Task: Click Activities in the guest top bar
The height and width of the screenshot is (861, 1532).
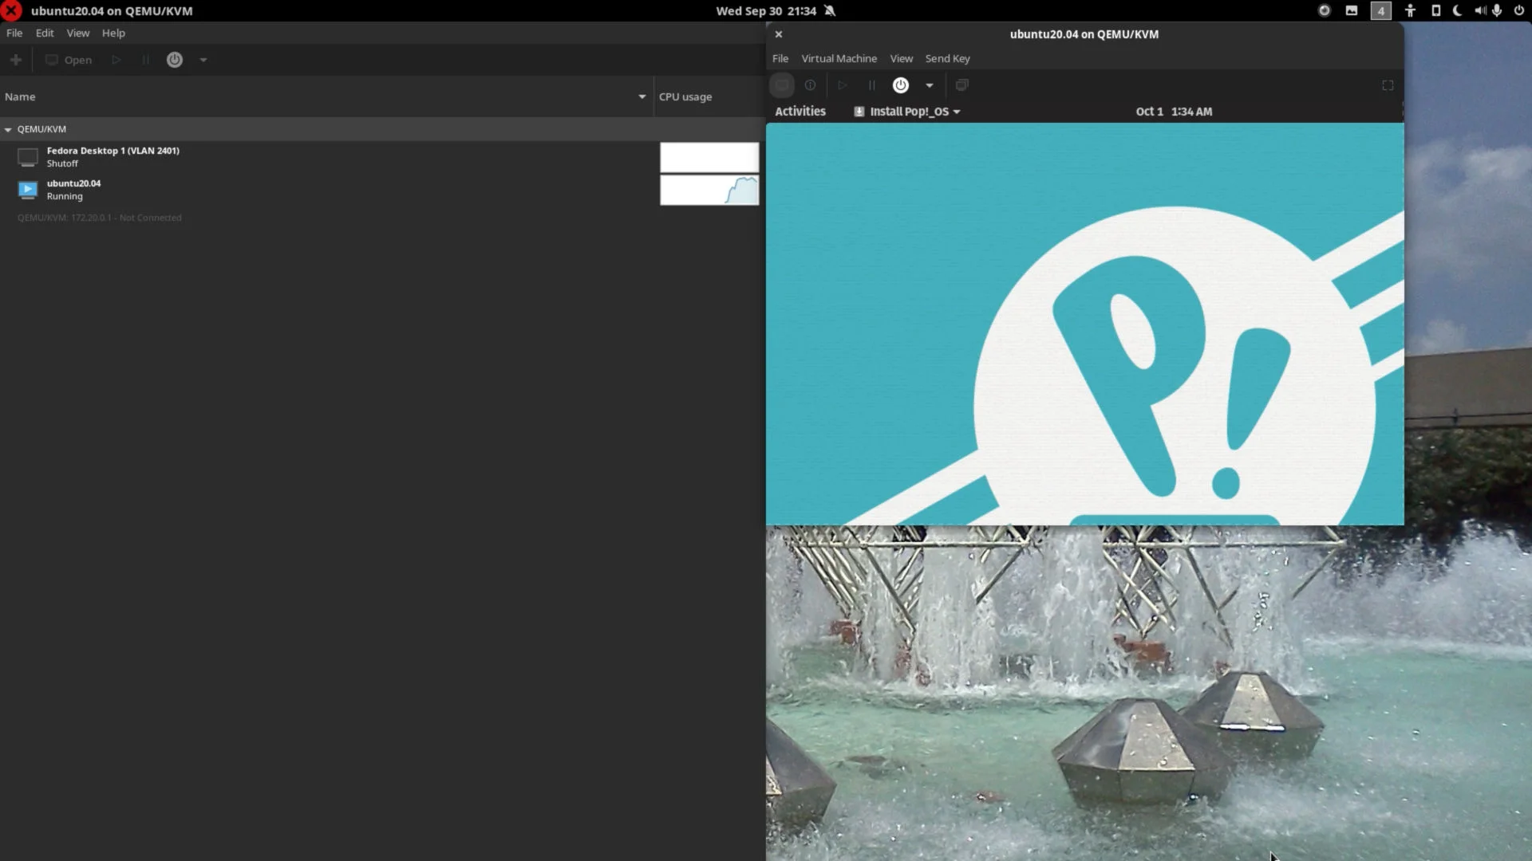Action: click(800, 112)
